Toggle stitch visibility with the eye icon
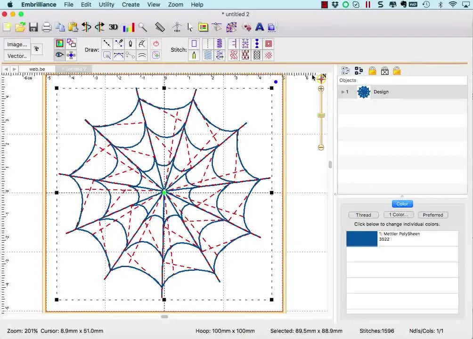The image size is (473, 339). tap(59, 55)
